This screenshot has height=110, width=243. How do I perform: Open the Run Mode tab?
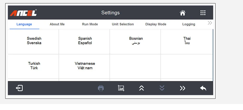90,24
